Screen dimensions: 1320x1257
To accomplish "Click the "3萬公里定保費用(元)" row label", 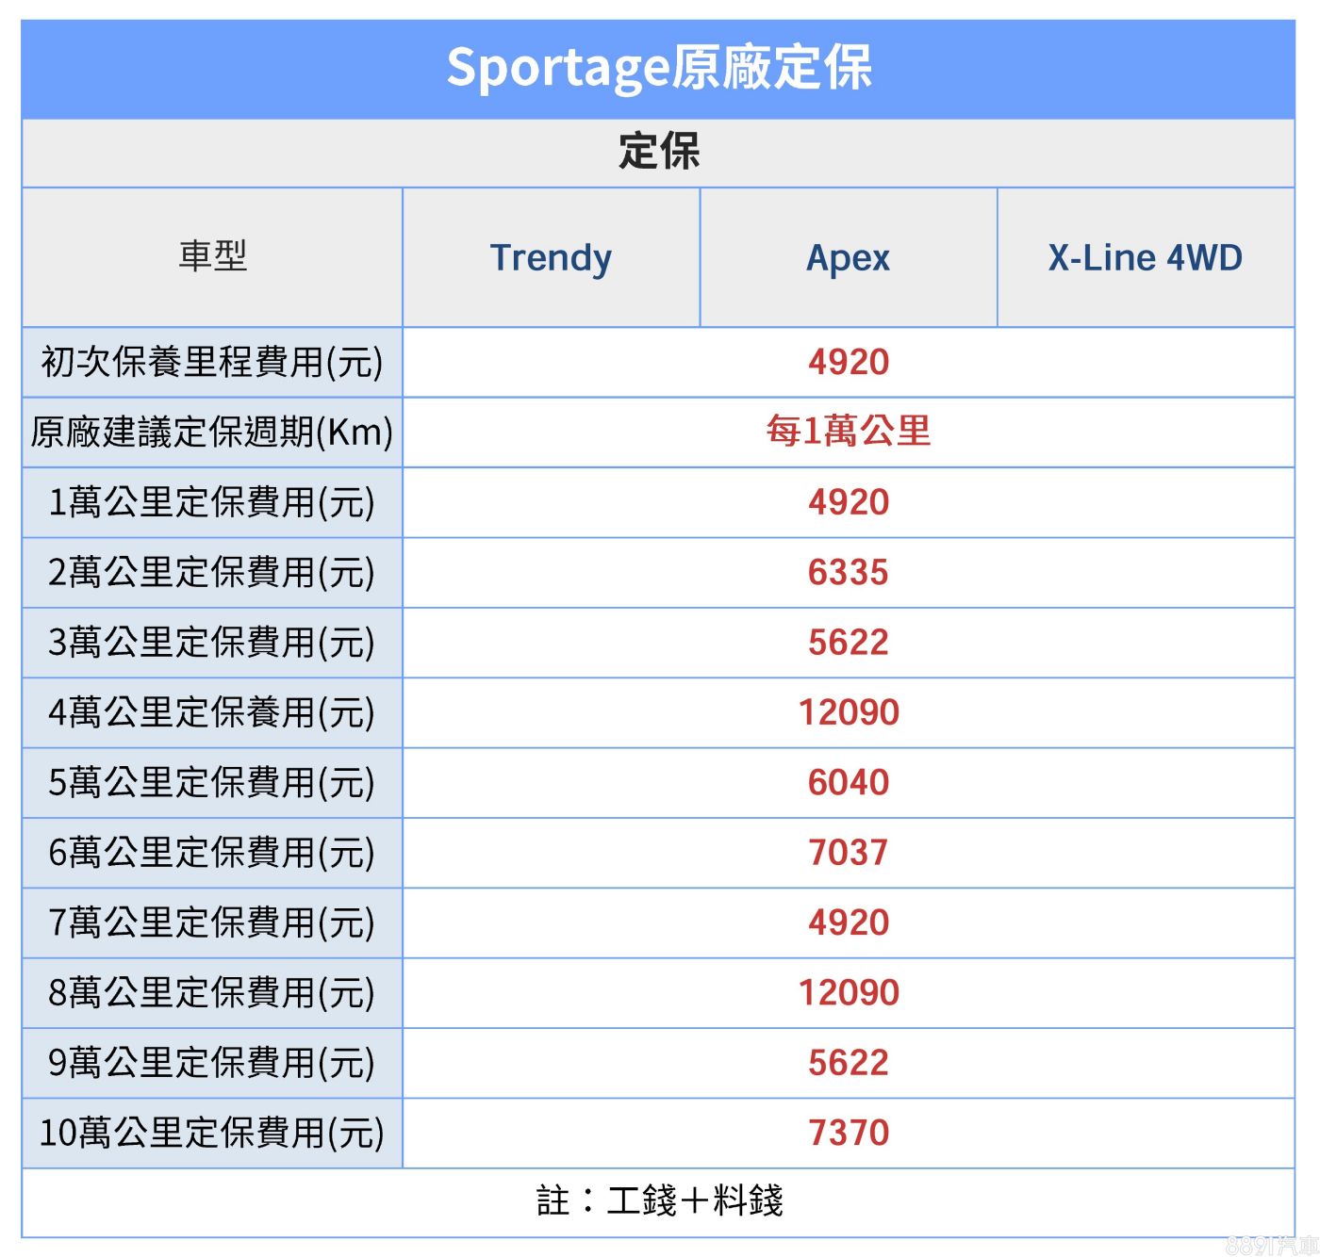I will click(212, 642).
